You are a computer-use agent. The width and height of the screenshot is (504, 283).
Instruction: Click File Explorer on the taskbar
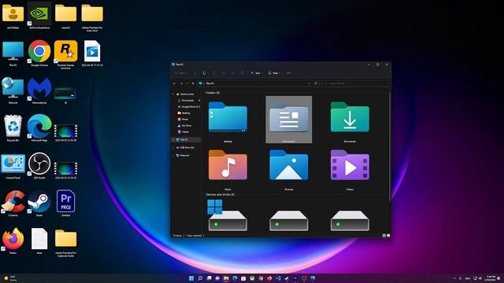coord(226,278)
